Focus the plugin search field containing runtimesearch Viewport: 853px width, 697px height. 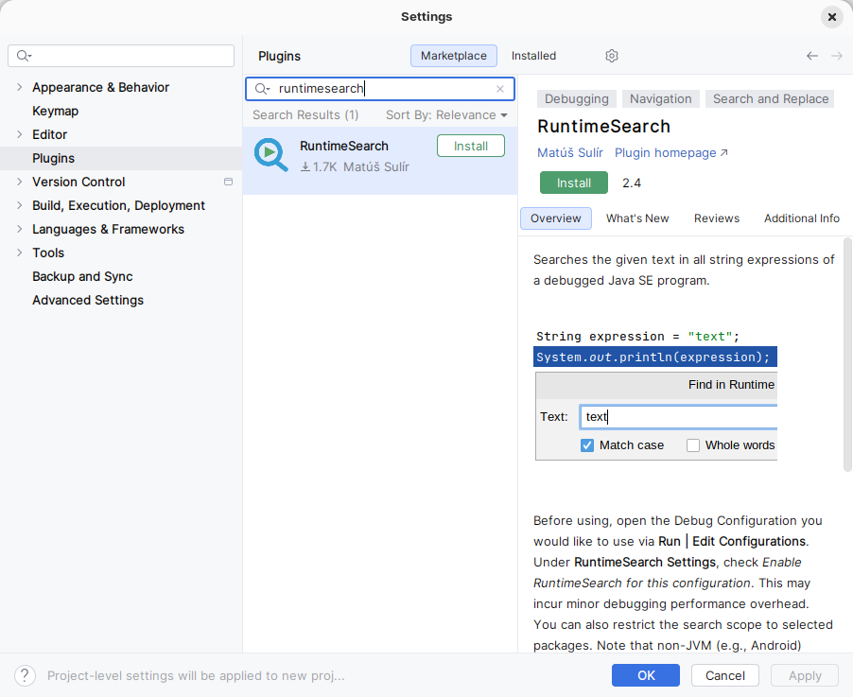click(x=380, y=89)
